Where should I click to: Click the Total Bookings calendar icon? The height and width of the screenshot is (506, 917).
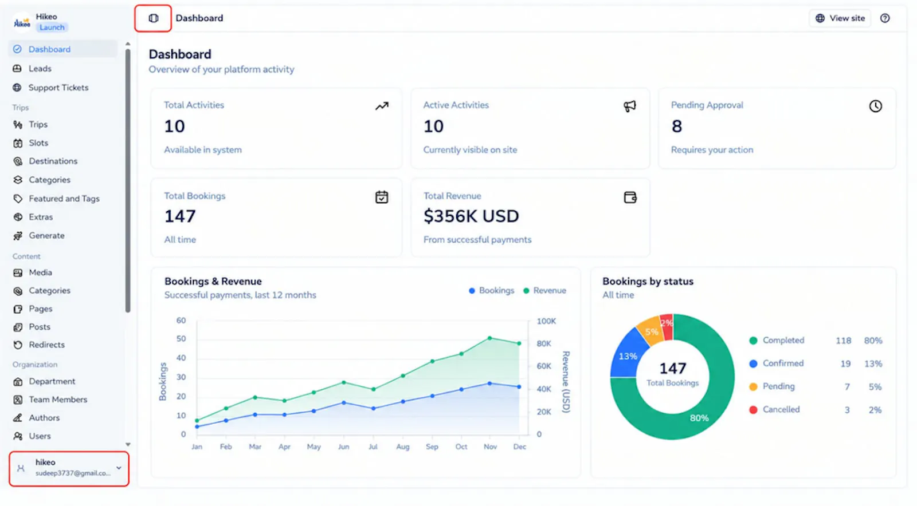click(382, 197)
